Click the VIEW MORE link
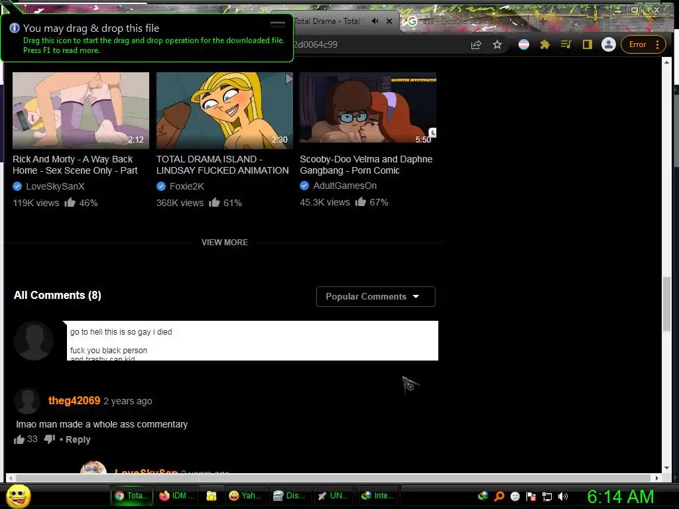Image resolution: width=679 pixels, height=509 pixels. point(224,243)
